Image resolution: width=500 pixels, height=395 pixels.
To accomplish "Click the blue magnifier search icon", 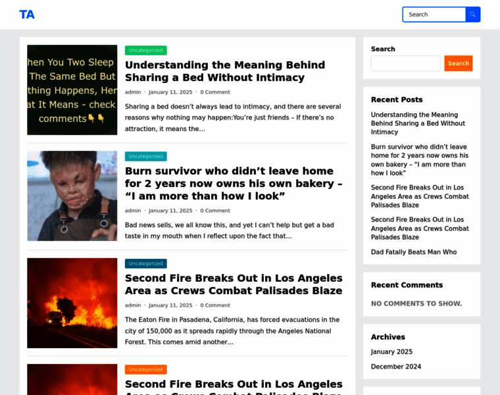I will click(x=472, y=14).
